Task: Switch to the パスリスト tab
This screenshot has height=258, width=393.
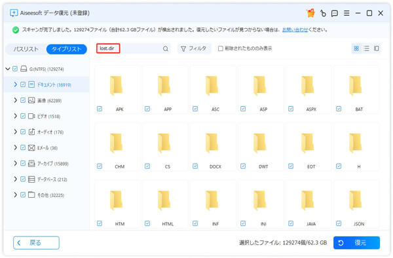Action: coord(26,49)
